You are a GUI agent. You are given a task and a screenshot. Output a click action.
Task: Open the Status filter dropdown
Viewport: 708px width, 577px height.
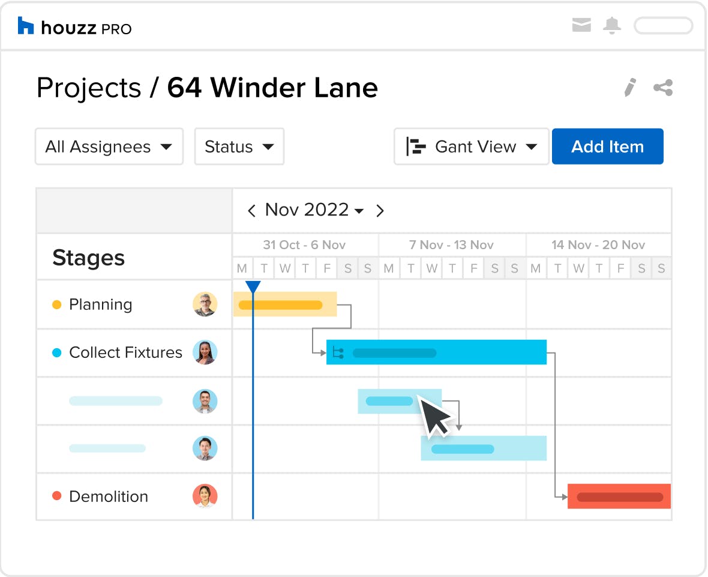239,147
